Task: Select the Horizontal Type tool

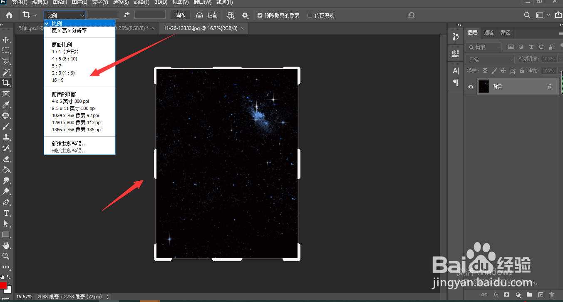Action: click(x=6, y=213)
